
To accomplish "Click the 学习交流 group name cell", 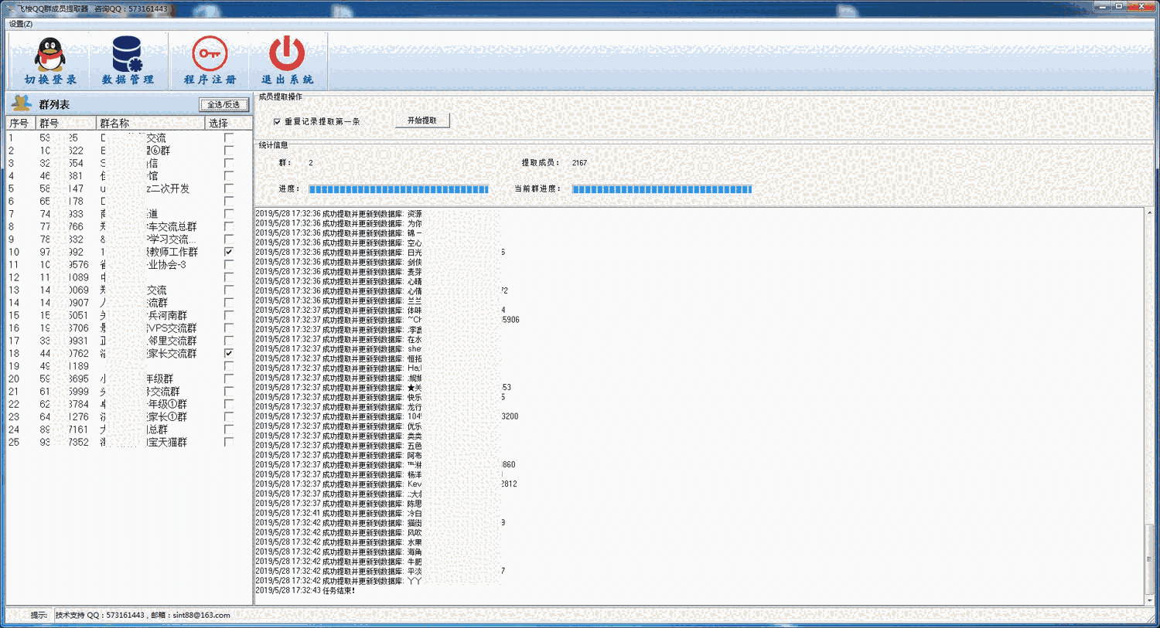I will (x=152, y=239).
